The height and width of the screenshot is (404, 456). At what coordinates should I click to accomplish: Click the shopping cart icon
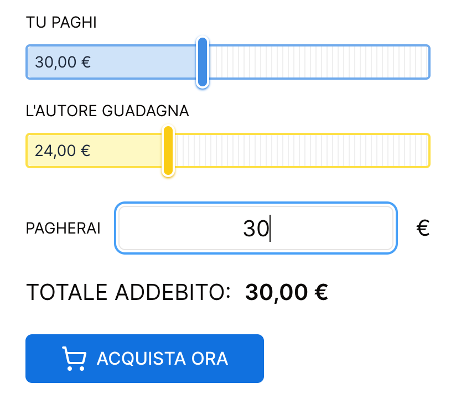(74, 359)
